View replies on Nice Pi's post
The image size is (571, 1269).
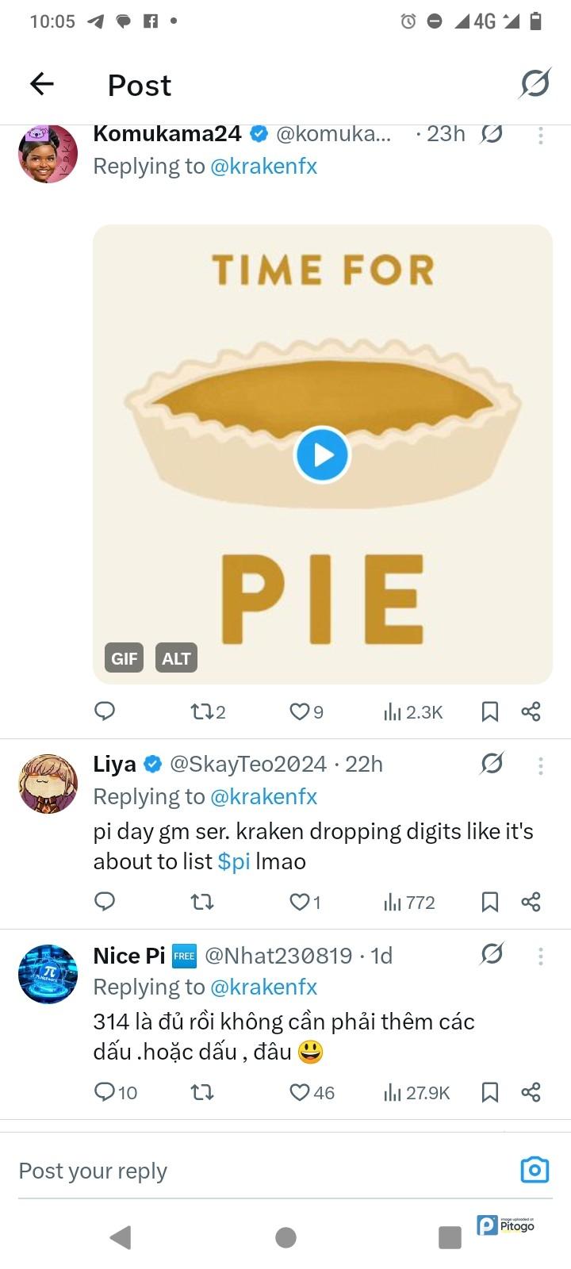[115, 1093]
